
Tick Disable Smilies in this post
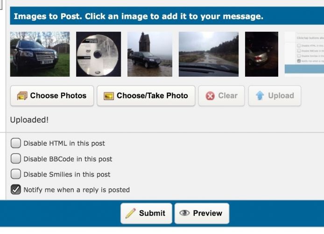click(x=16, y=174)
